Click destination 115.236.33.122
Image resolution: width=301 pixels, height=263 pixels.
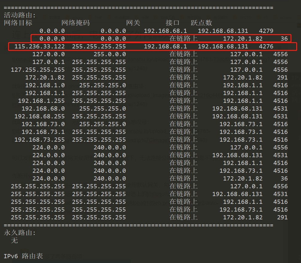(x=40, y=46)
